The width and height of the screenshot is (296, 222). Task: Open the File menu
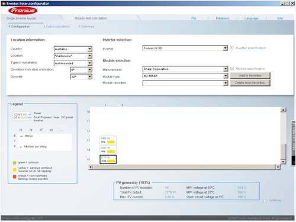[194, 18]
